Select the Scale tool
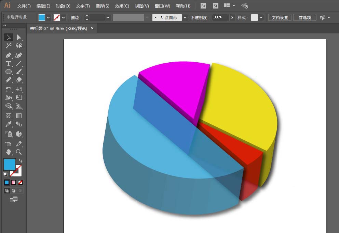 19,90
